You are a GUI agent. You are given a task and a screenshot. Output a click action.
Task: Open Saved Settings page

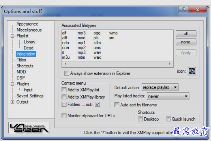point(30,96)
